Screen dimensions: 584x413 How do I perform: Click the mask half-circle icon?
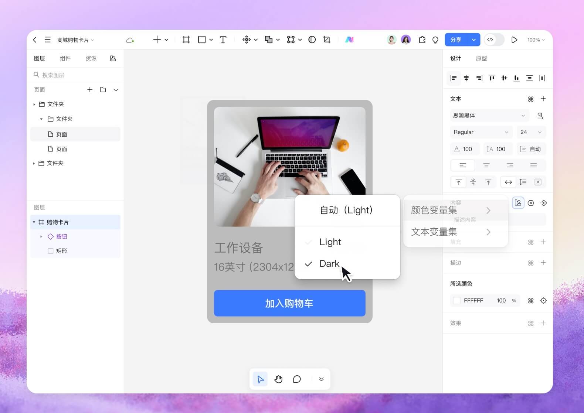pyautogui.click(x=312, y=40)
